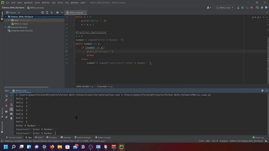
Task: Click 'while number != y' breadcrumb
Action: pos(84,86)
